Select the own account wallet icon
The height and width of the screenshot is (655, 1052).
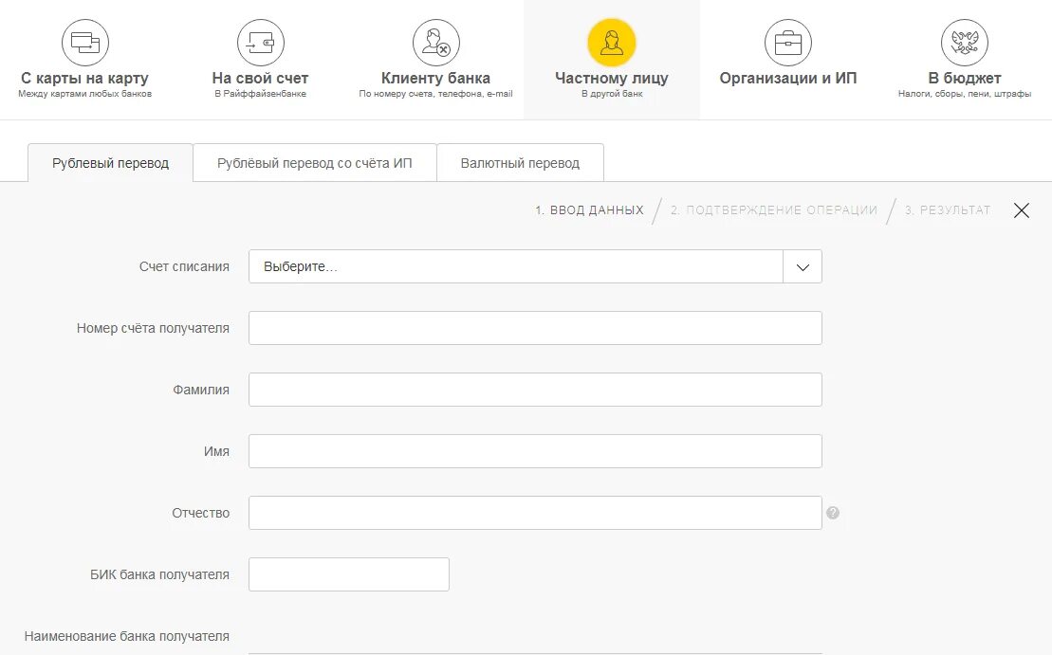[x=261, y=43]
